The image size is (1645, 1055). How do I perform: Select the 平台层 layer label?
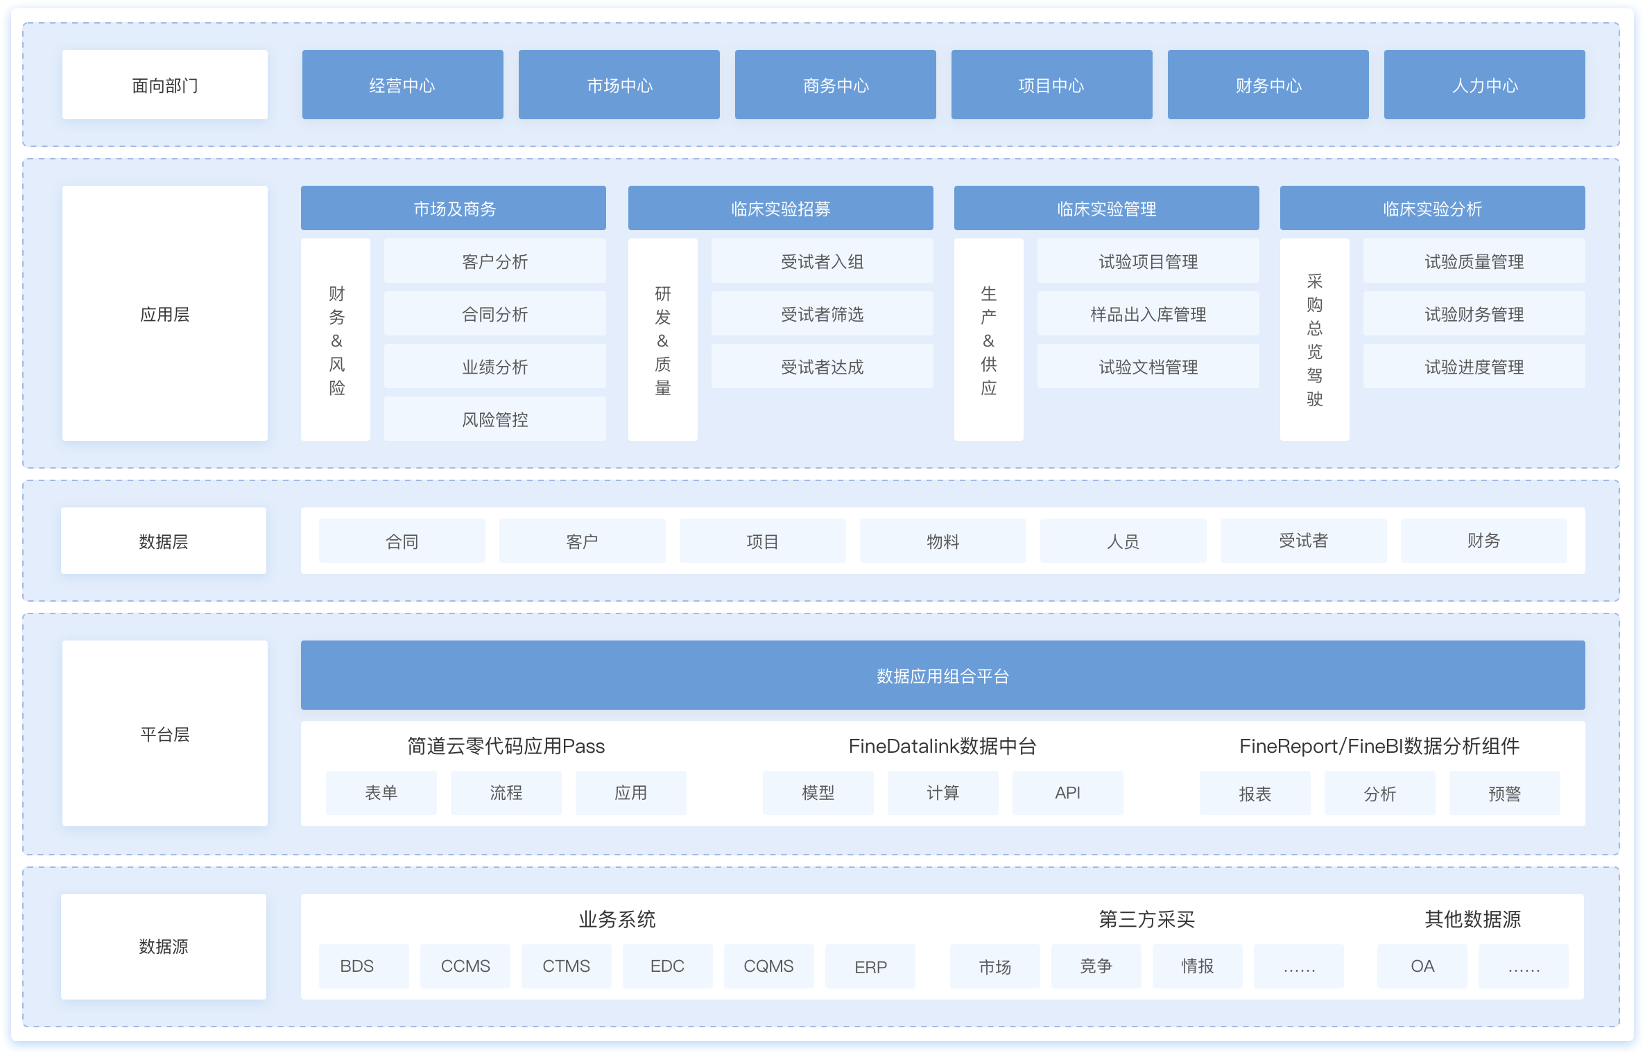tap(164, 733)
